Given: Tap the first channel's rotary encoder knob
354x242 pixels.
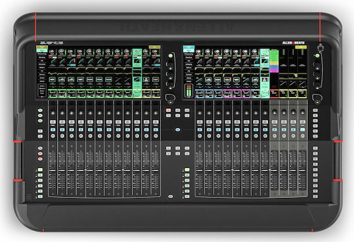Looking at the screenshot, I should [53, 113].
